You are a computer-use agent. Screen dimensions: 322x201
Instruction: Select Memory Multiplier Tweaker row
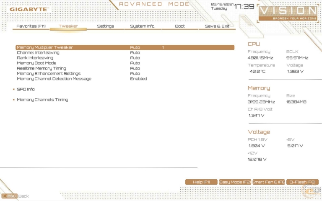pos(125,47)
